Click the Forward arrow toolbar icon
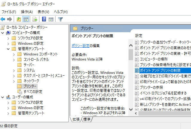This screenshot has width=191, height=129. pos(9,19)
